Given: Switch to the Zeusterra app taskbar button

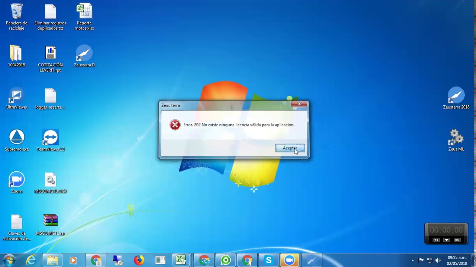Looking at the screenshot, I should pos(311,260).
